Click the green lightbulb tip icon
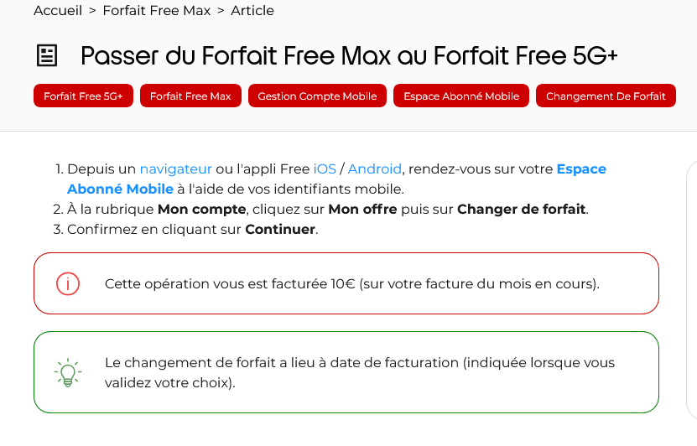This screenshot has width=697, height=446. click(67, 372)
